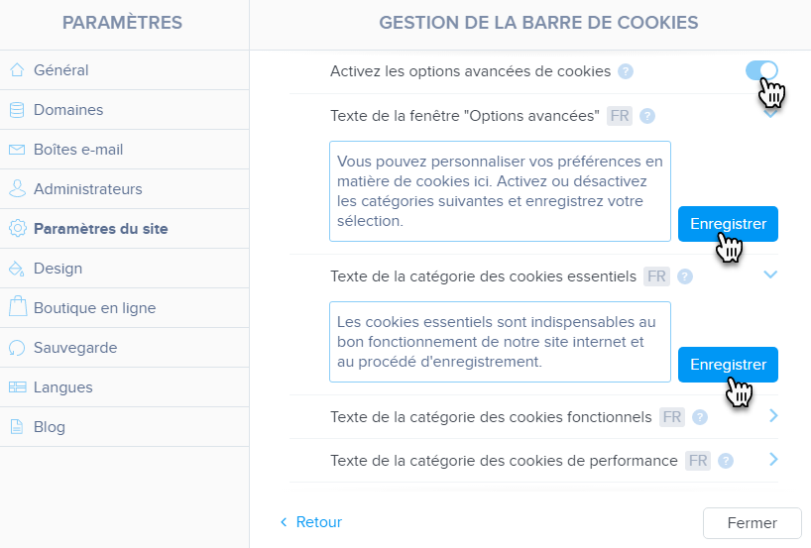The height and width of the screenshot is (548, 811).
Task: Edit the essential cookies text field
Action: click(500, 342)
